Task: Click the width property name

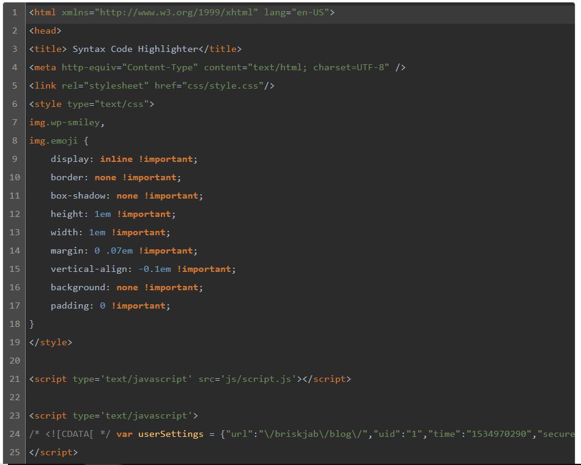Action: pos(64,232)
